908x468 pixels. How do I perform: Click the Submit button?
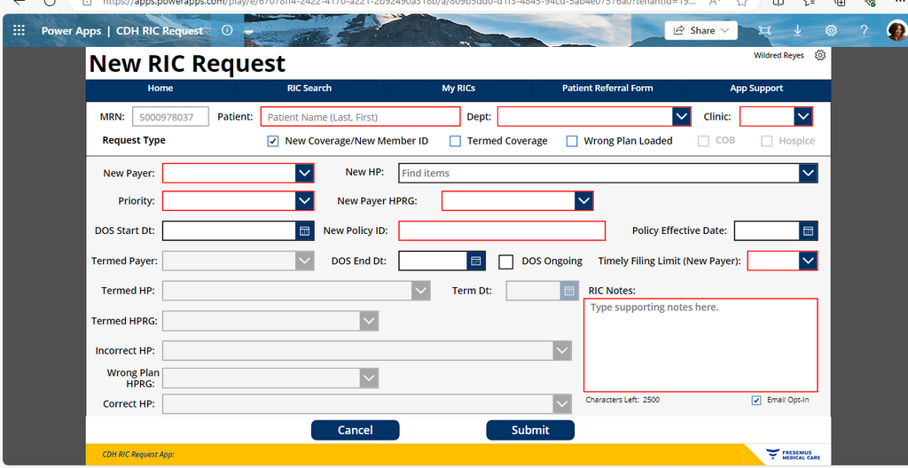(x=530, y=431)
